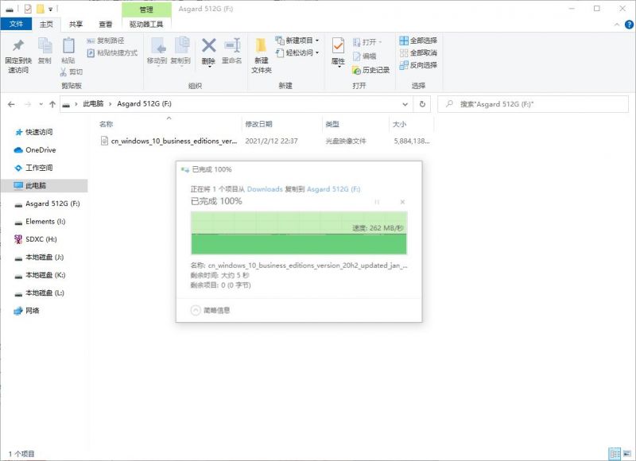Open recent locations dropdown arrow
The width and height of the screenshot is (636, 461).
click(41, 104)
